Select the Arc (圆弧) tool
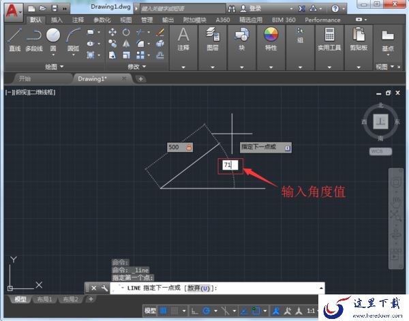409x321 pixels. (74, 40)
